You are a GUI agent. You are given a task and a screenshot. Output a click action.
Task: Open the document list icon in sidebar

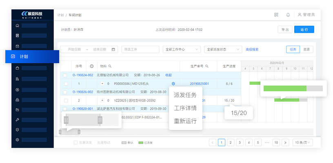click(18, 35)
